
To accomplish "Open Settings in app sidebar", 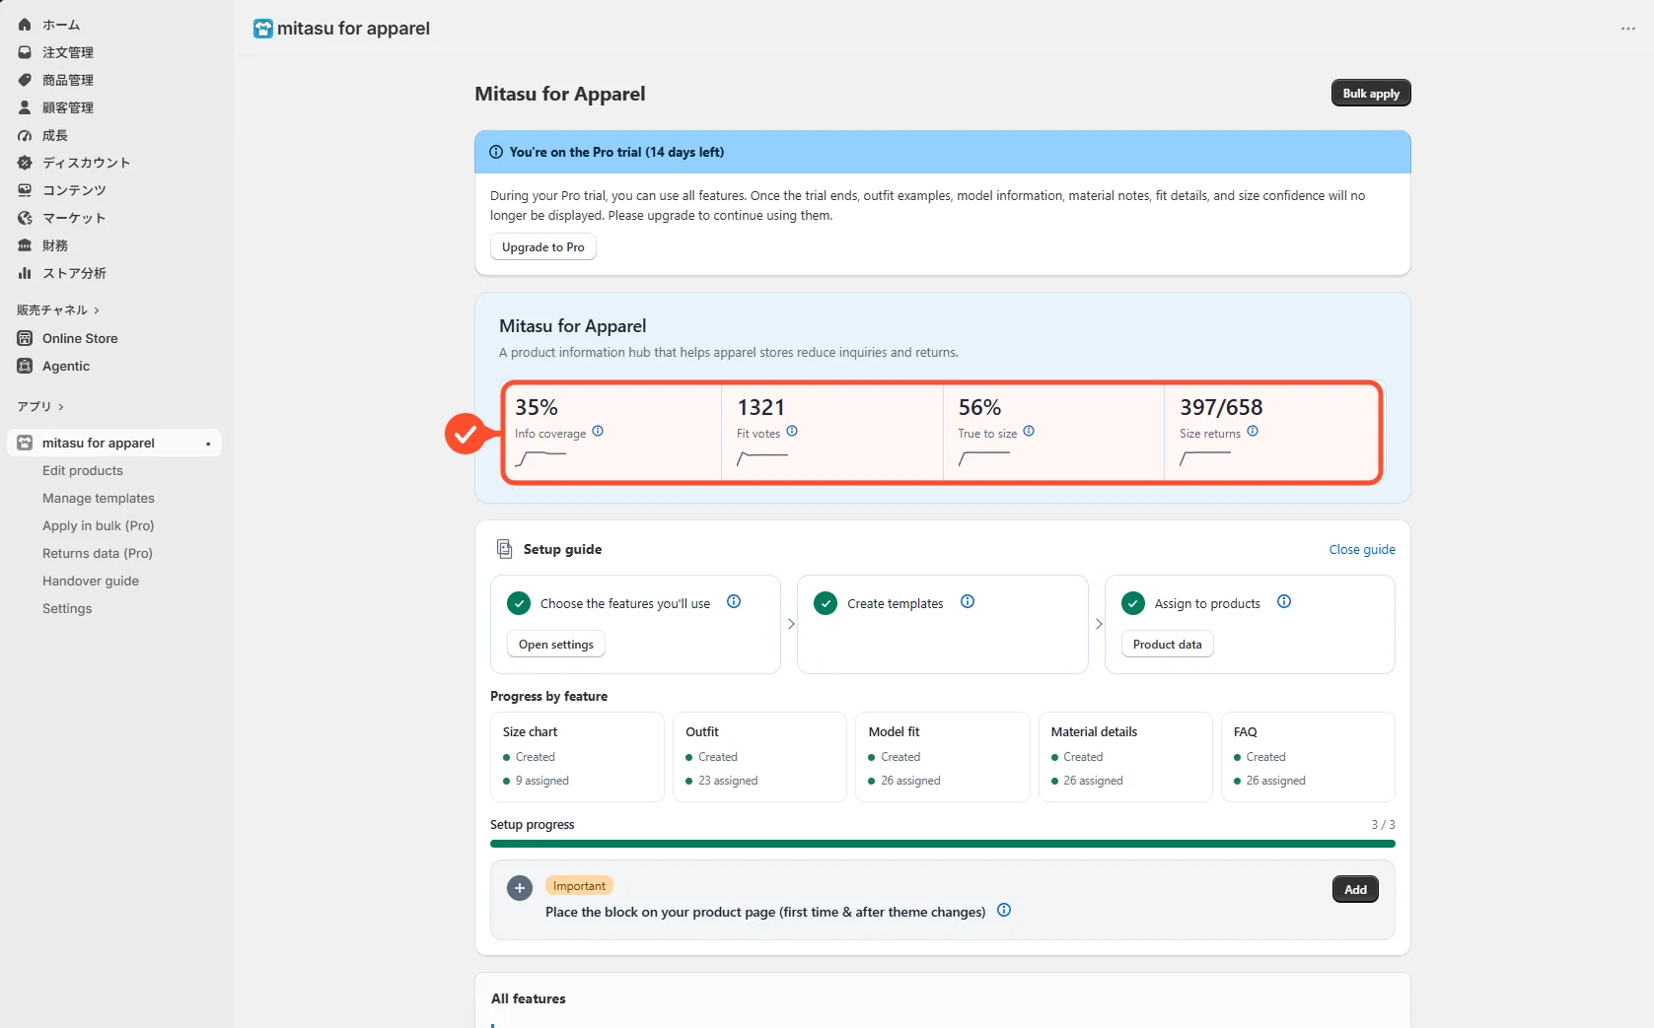I will (x=67, y=609).
